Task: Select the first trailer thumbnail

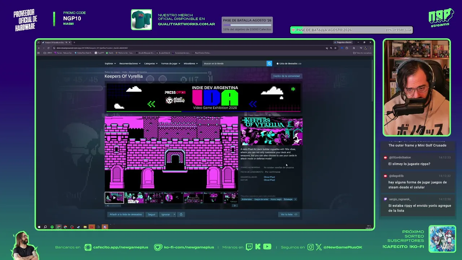Action: click(114, 198)
